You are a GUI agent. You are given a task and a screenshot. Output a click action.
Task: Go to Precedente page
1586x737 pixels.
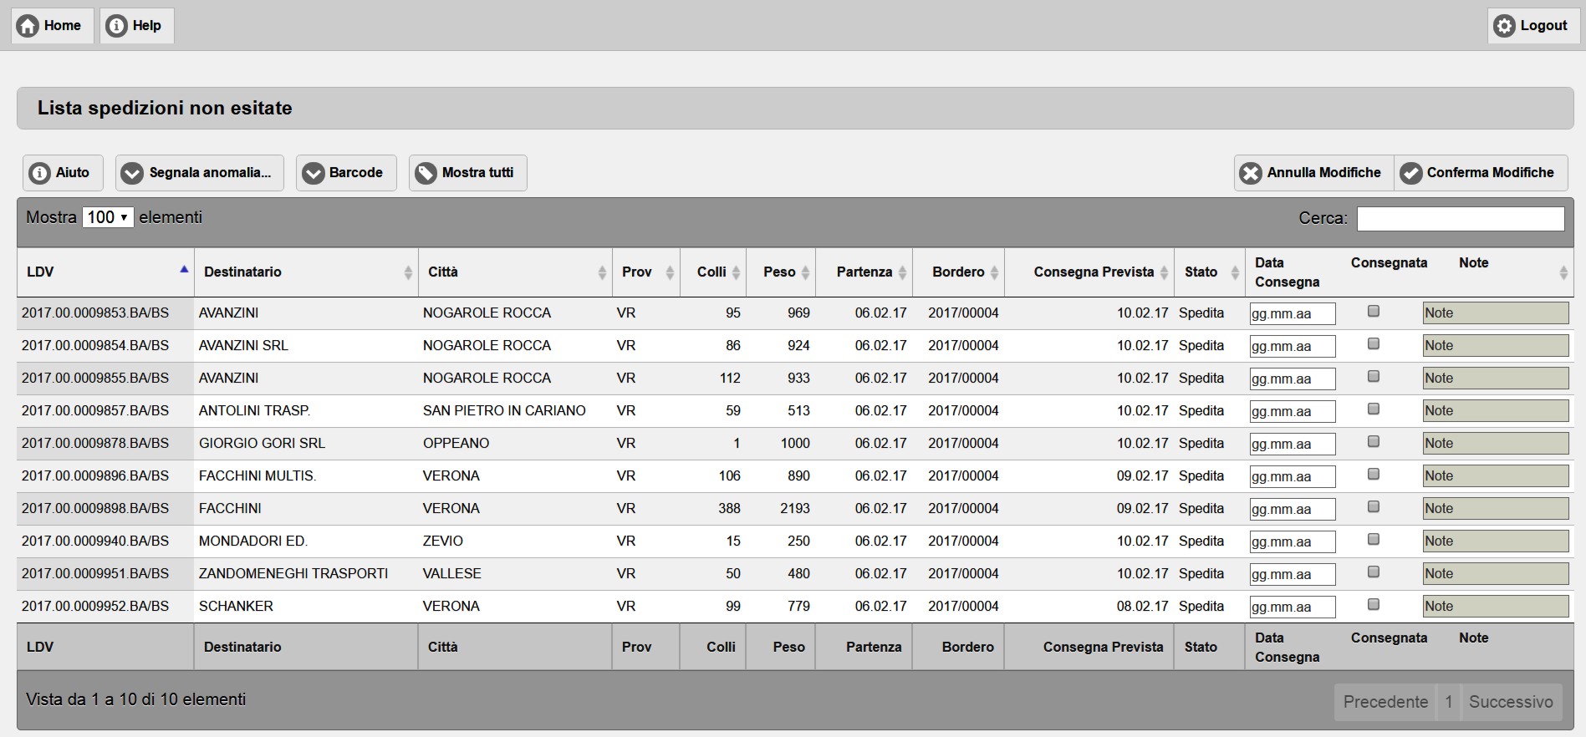click(x=1385, y=702)
